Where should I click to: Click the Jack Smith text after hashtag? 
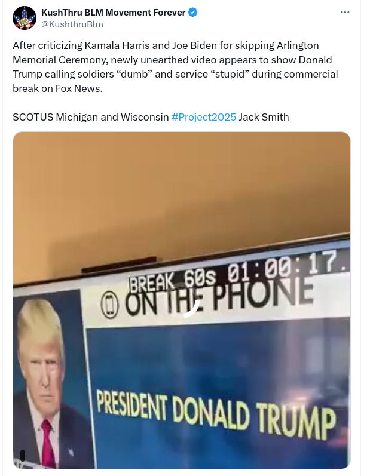pos(264,117)
